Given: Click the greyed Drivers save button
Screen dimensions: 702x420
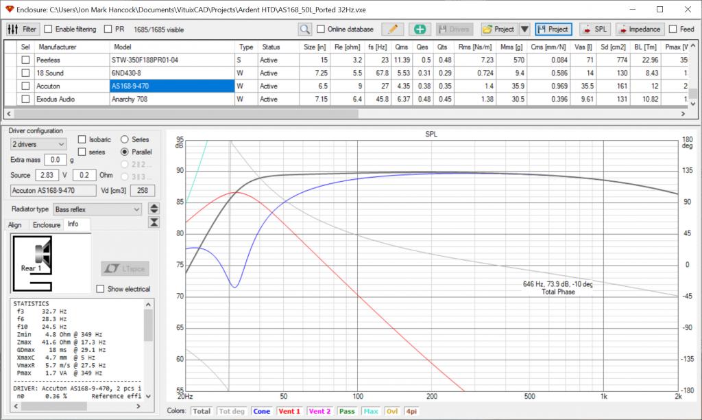Looking at the screenshot, I should 455,29.
